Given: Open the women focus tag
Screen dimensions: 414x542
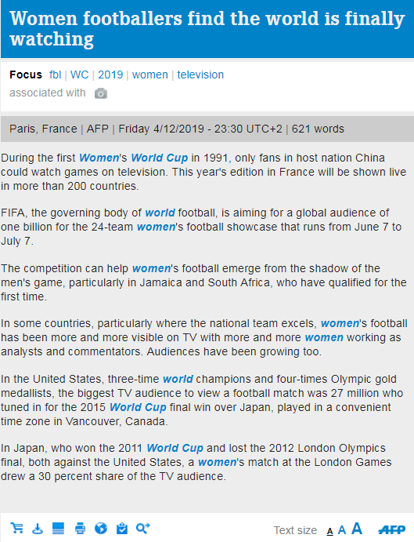Looking at the screenshot, I should [x=149, y=75].
